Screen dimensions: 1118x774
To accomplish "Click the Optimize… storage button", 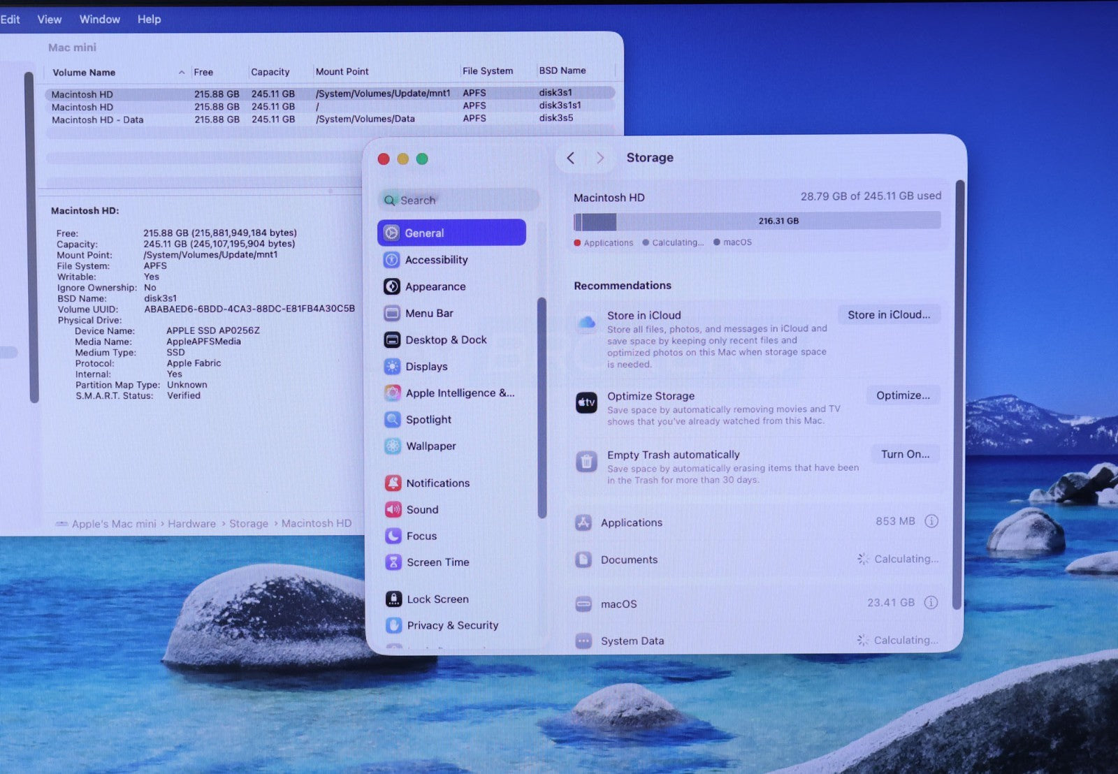I will click(903, 395).
